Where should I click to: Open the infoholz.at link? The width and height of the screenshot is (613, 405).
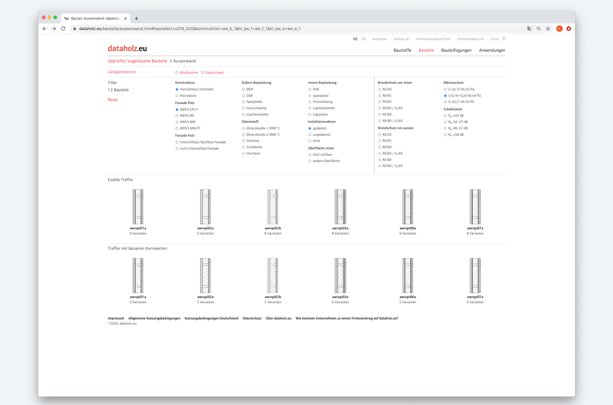[401, 39]
